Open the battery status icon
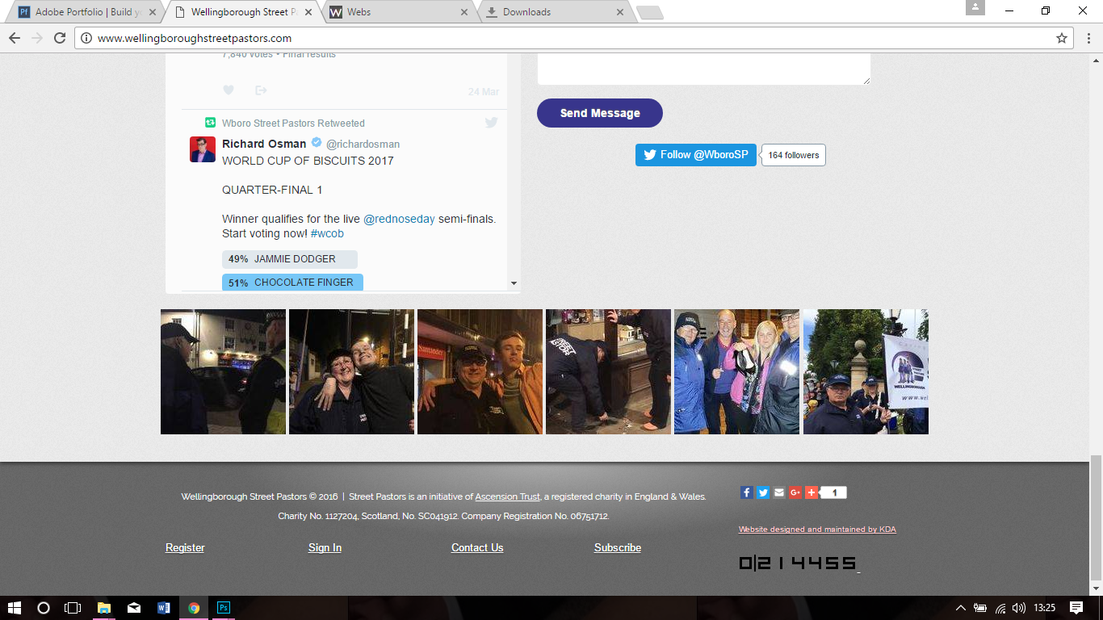The width and height of the screenshot is (1103, 620). coord(980,608)
